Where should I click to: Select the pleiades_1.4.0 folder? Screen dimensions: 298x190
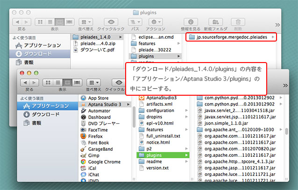[97, 37]
